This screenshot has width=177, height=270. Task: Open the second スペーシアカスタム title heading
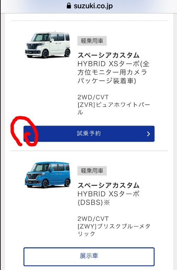(x=108, y=185)
